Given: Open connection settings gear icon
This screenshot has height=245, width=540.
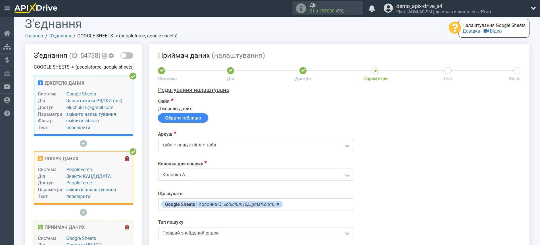Looking at the screenshot, I should click(x=111, y=56).
